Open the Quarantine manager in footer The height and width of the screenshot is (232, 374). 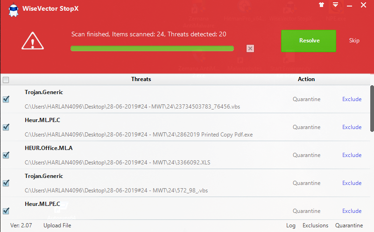tap(349, 225)
